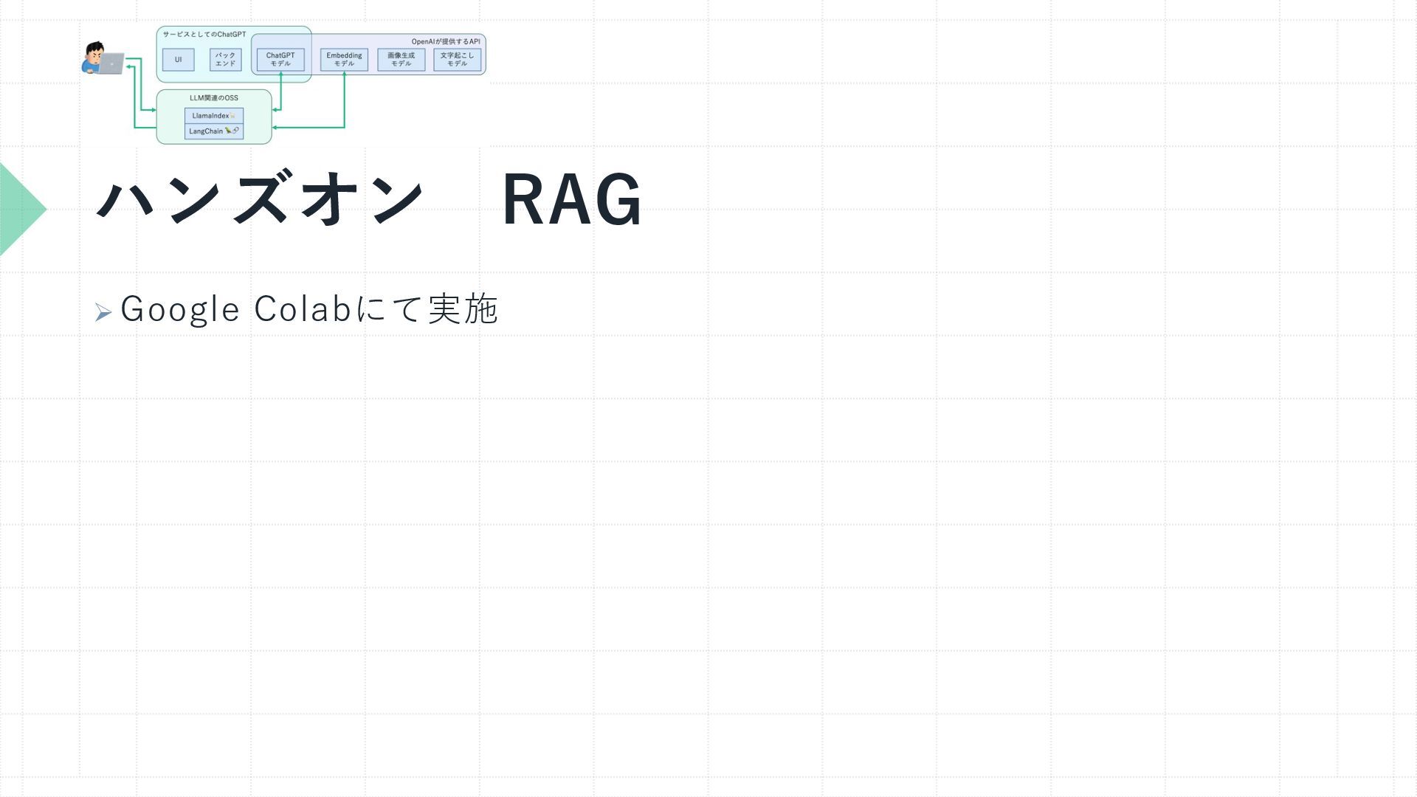Select the バックエンド box
Image resolution: width=1417 pixels, height=797 pixels.
(x=225, y=60)
